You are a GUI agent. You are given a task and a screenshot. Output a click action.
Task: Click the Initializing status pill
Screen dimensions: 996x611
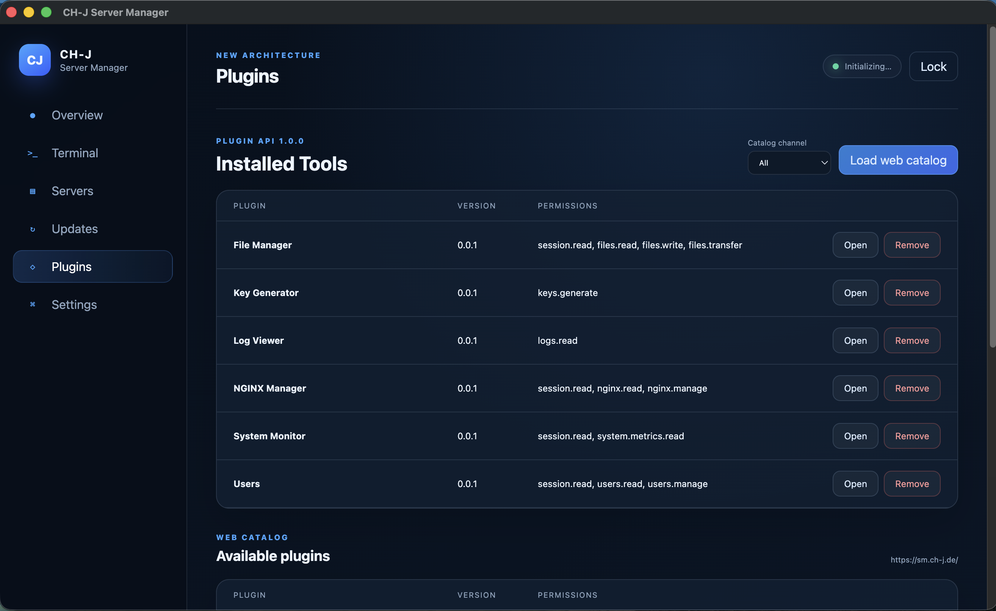pyautogui.click(x=862, y=66)
